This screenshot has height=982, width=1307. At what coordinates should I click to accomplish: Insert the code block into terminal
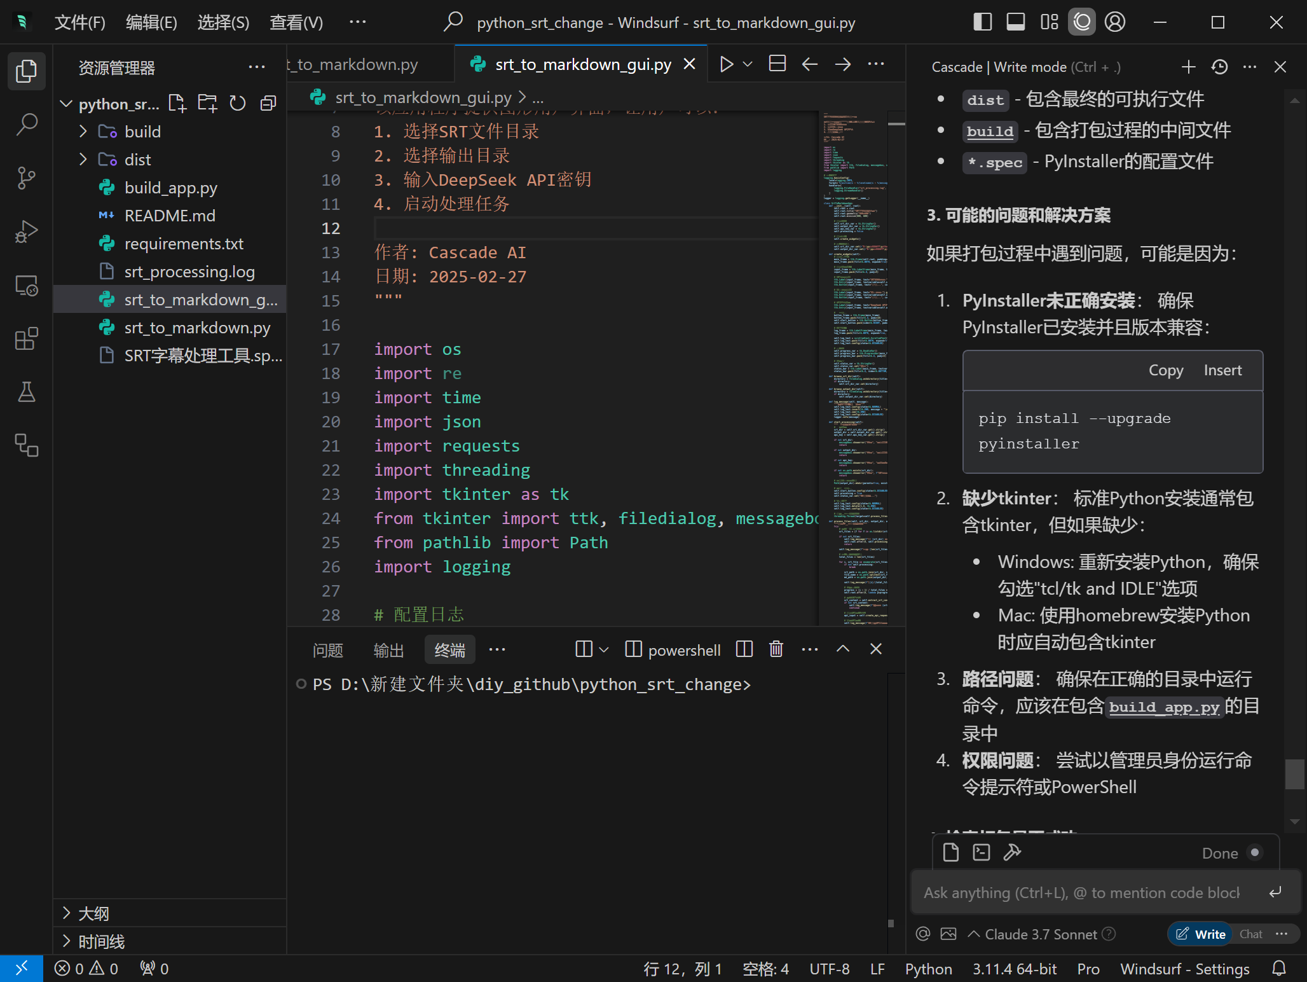1222,370
